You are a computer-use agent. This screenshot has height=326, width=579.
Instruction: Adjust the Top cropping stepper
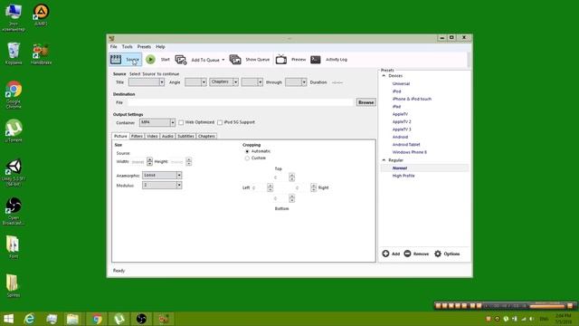291,177
